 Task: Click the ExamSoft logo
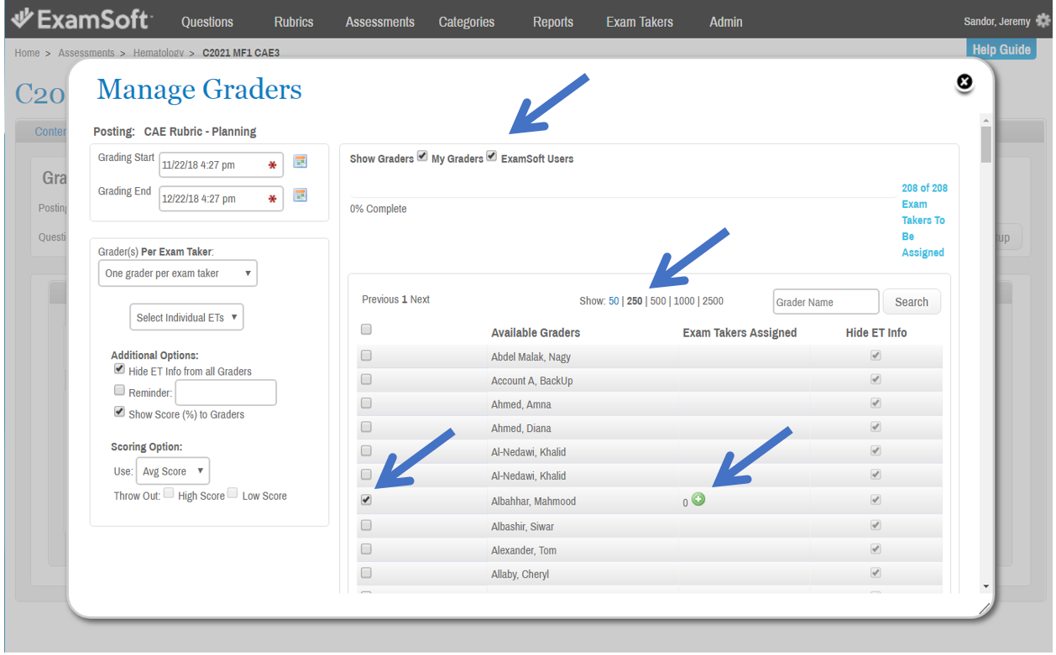click(x=81, y=18)
